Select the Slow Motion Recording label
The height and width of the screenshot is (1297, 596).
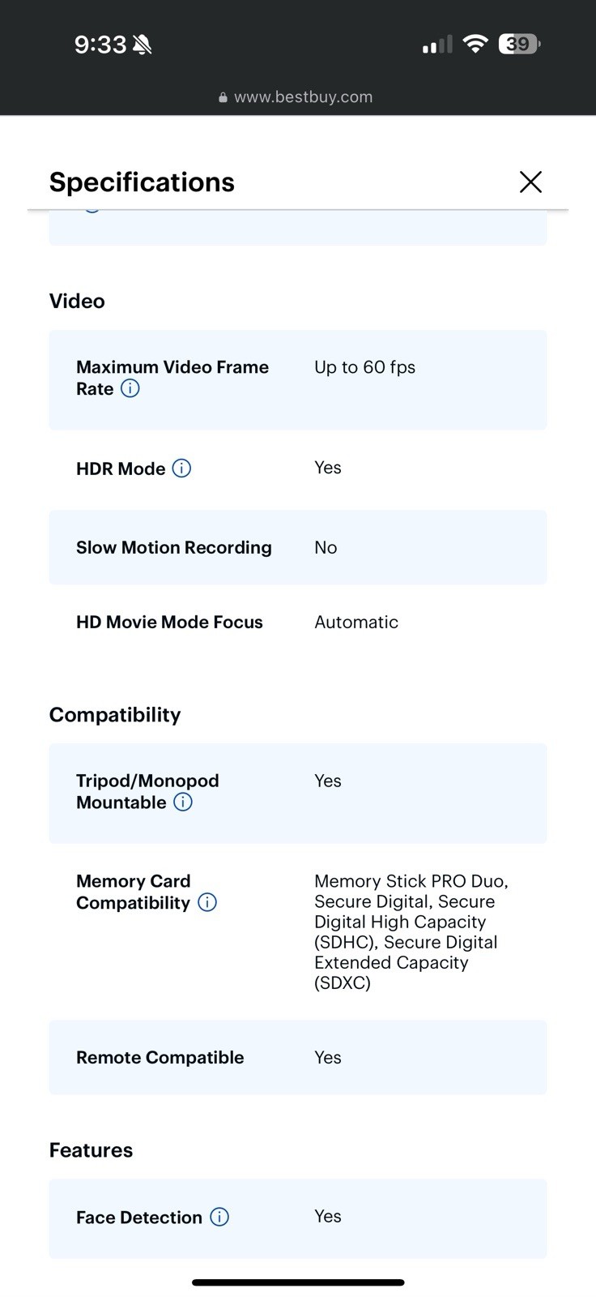click(x=173, y=547)
